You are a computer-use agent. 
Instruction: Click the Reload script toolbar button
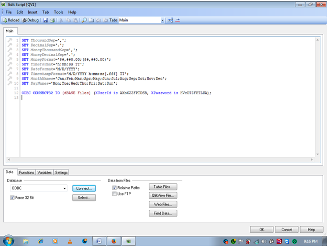point(12,20)
